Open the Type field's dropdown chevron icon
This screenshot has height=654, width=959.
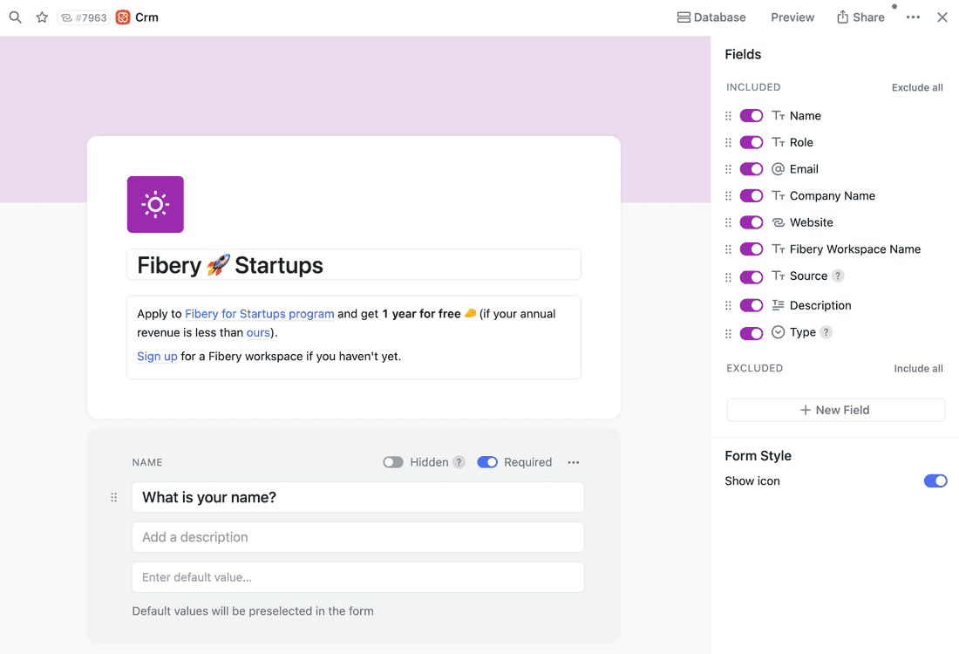click(x=777, y=332)
